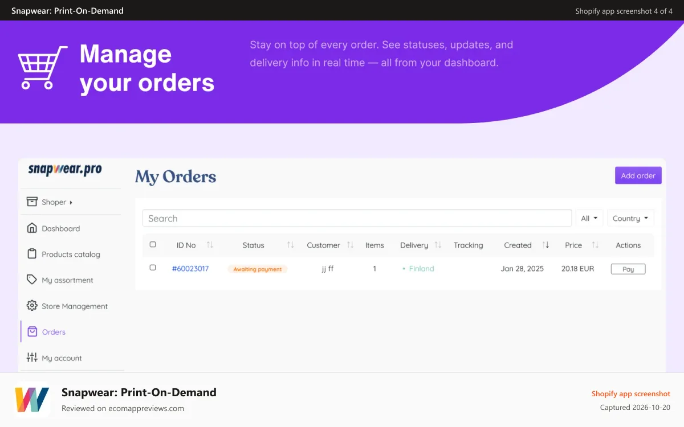
Task: Click the Shoper store box icon
Action: [32, 202]
